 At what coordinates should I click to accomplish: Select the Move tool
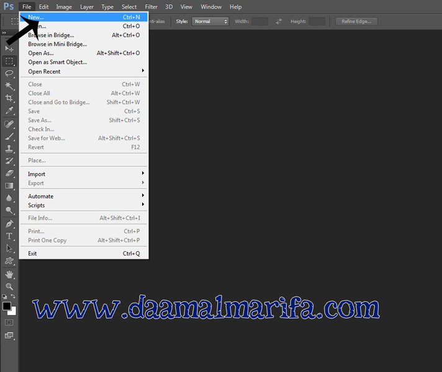coord(9,48)
